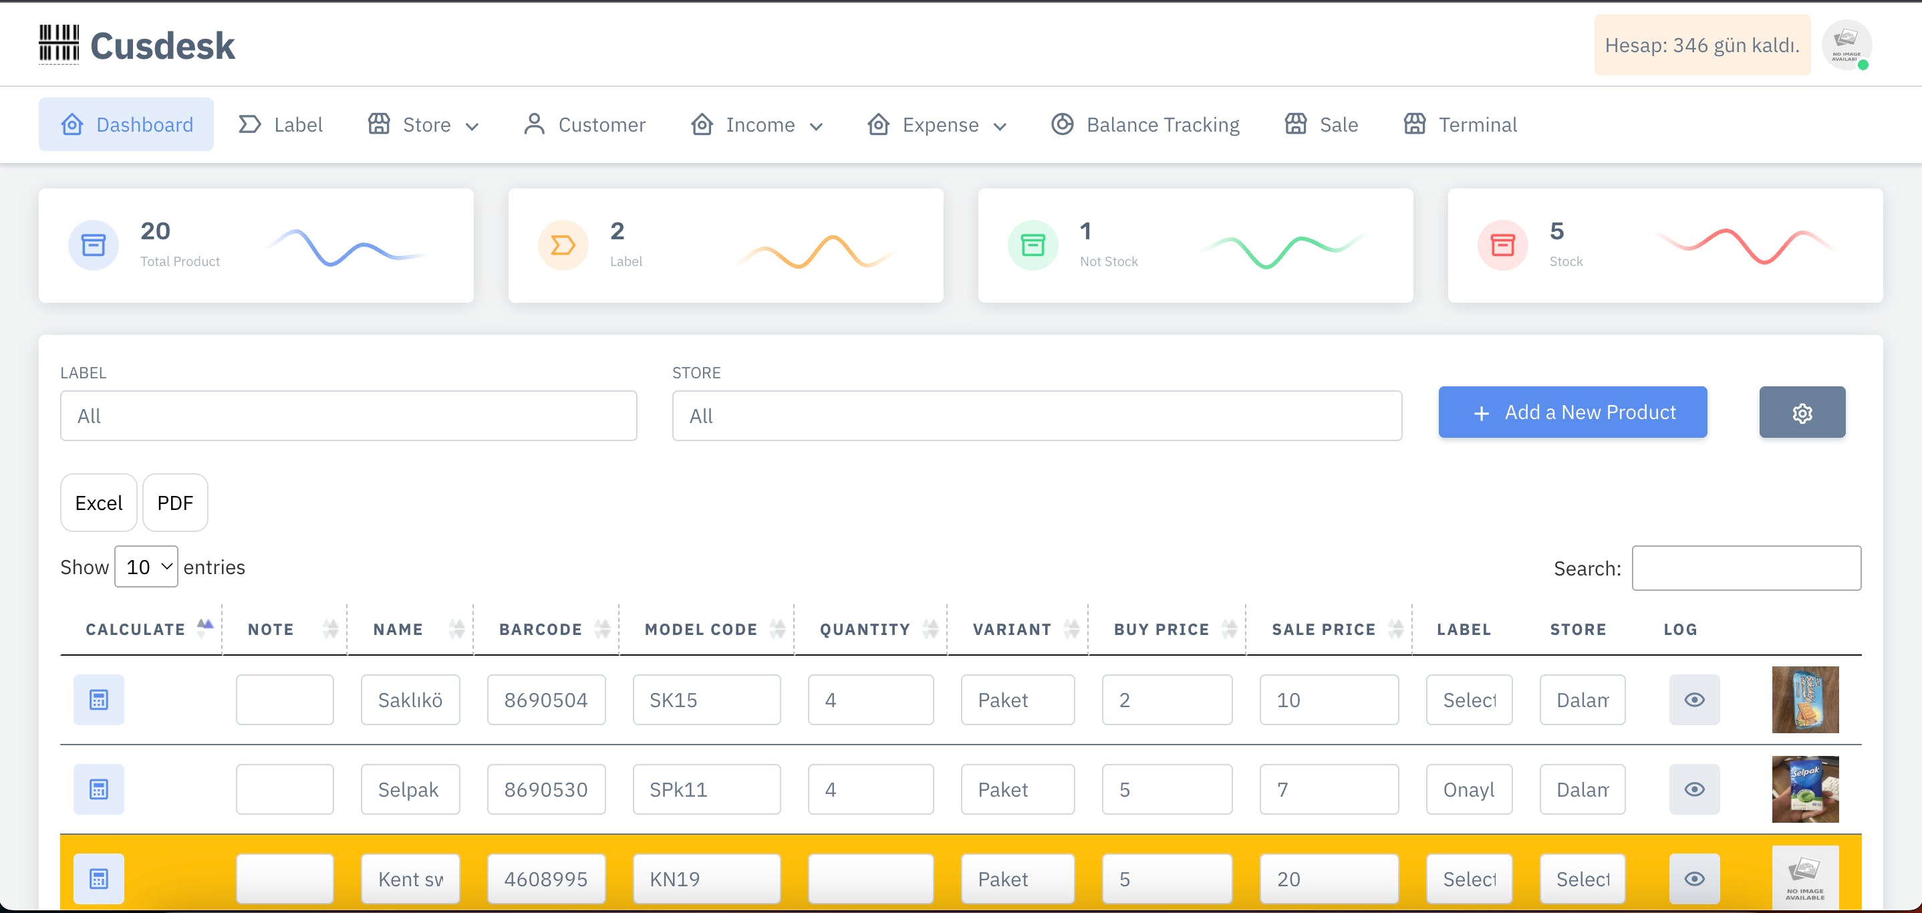Open Saklıkö product thumbnail image
1922x913 pixels.
click(x=1805, y=700)
